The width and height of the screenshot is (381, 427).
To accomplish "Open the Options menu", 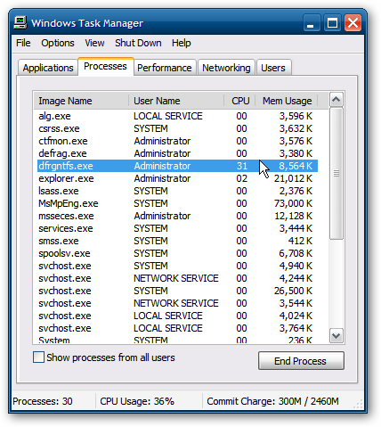I will pos(58,43).
